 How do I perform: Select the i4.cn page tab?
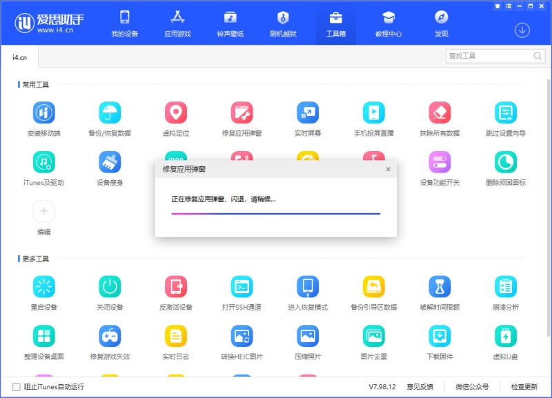(x=20, y=57)
